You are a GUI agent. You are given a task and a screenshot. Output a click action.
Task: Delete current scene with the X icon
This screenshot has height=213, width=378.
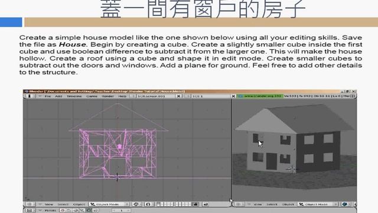(x=233, y=96)
